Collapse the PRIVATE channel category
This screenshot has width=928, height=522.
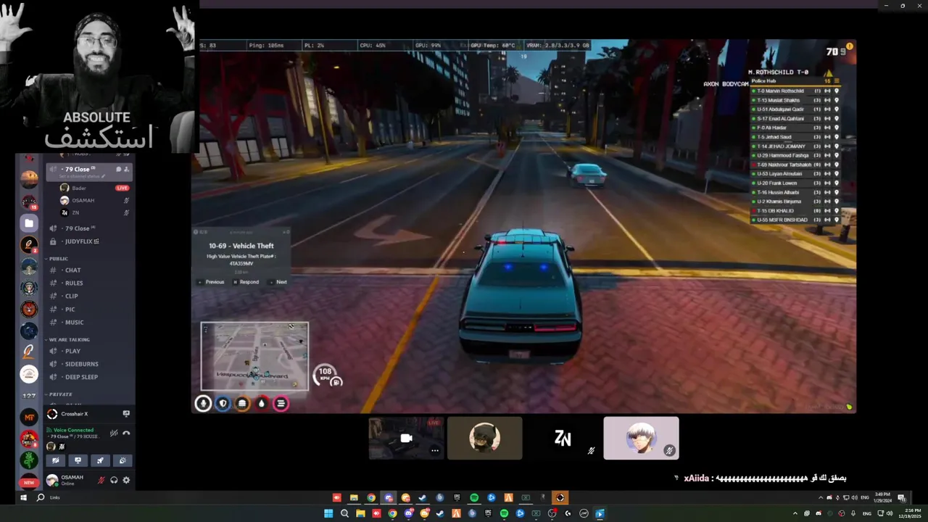[x=59, y=394]
